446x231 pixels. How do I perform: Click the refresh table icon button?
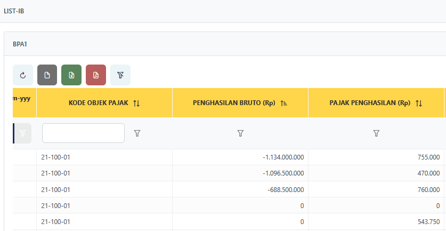coord(23,75)
